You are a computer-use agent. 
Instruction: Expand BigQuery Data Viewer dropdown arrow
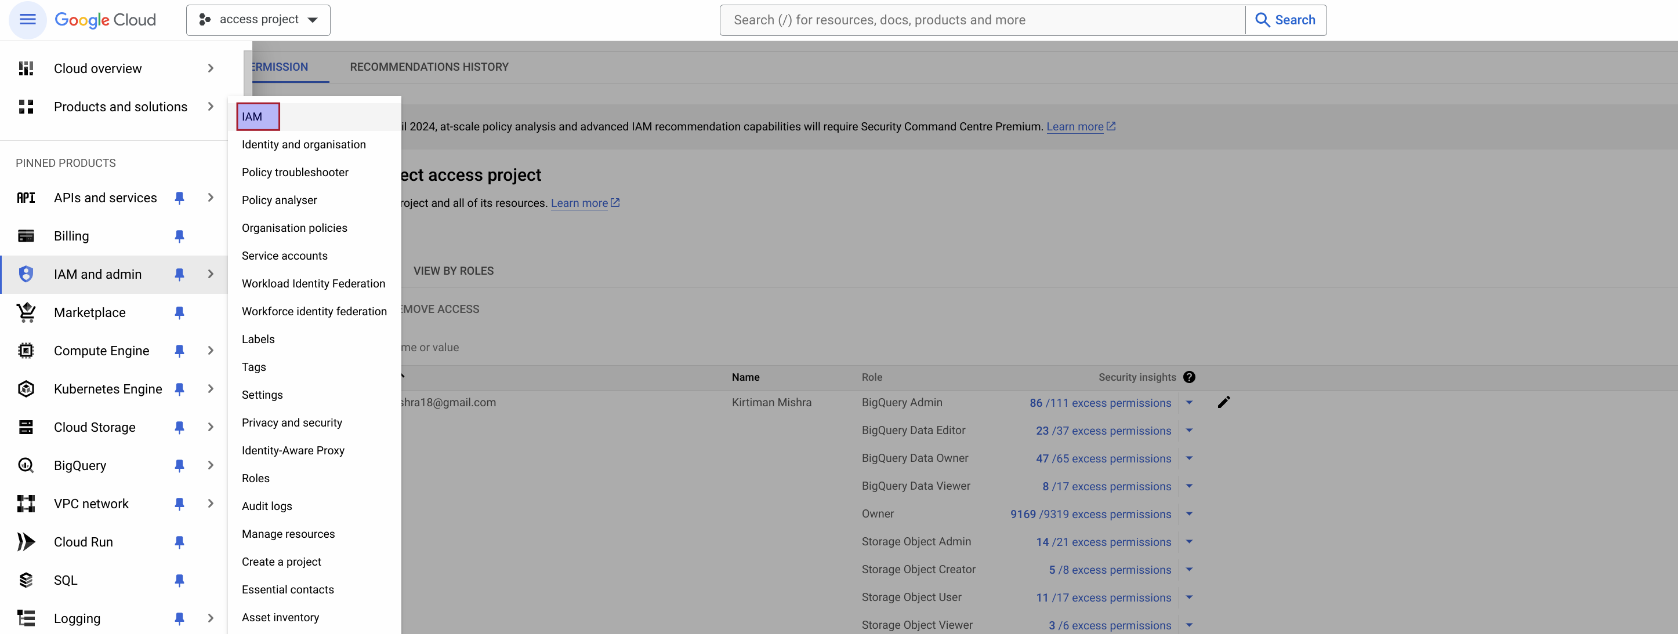(x=1189, y=486)
